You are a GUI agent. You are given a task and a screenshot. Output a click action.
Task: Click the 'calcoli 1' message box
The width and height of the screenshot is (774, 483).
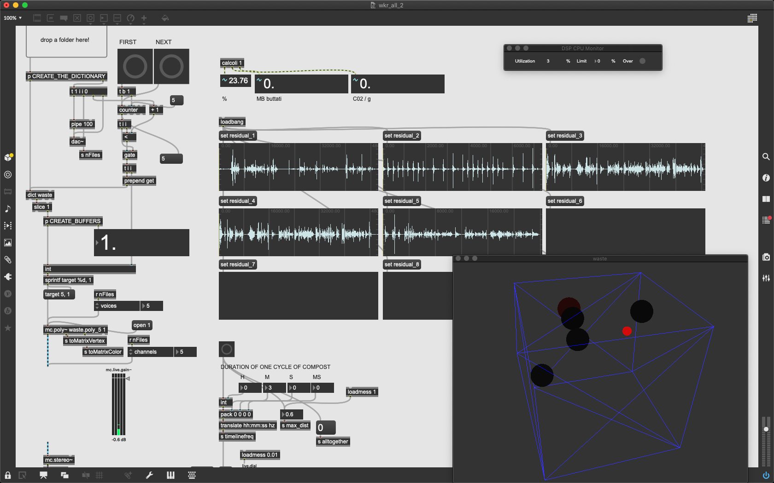pos(232,63)
